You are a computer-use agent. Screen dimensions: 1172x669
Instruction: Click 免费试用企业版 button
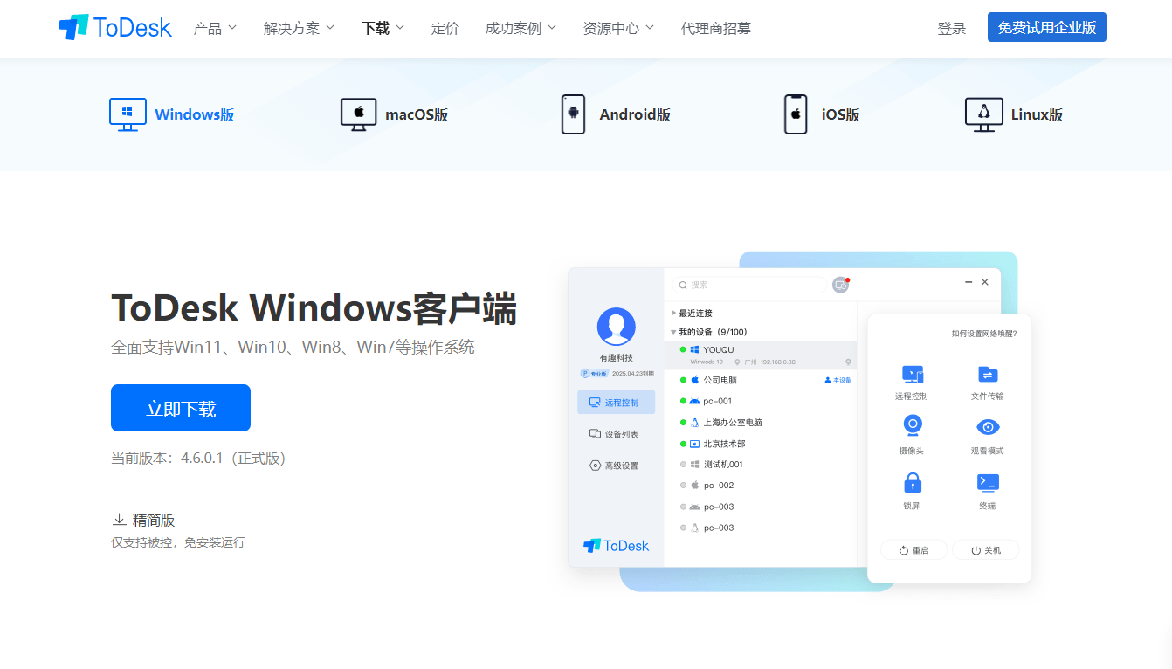[1046, 27]
